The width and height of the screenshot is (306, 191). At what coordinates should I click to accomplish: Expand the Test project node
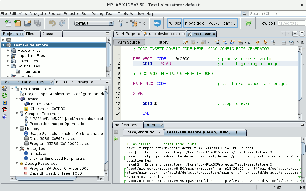click(3, 40)
